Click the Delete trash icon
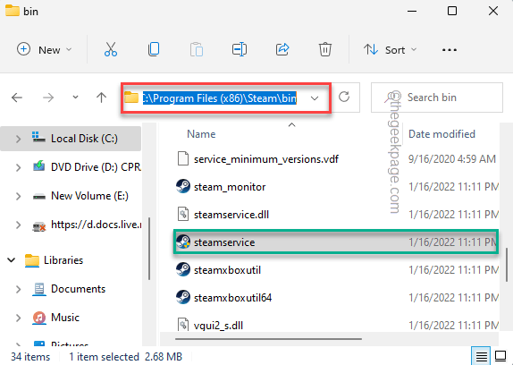The image size is (513, 365). point(325,50)
